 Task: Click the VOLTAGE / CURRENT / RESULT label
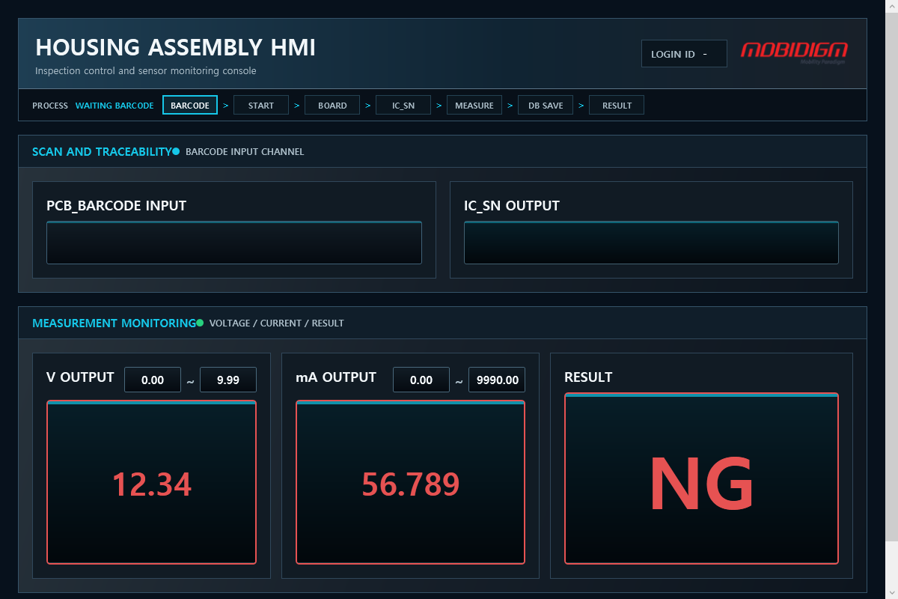277,323
